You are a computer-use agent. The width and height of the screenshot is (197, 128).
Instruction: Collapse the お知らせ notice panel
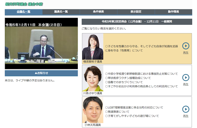pos(41,73)
